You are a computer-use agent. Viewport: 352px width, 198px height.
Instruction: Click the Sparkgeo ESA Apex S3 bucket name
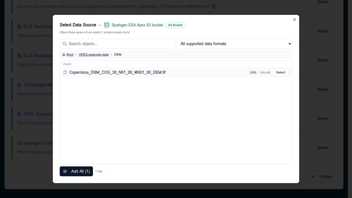(137, 25)
